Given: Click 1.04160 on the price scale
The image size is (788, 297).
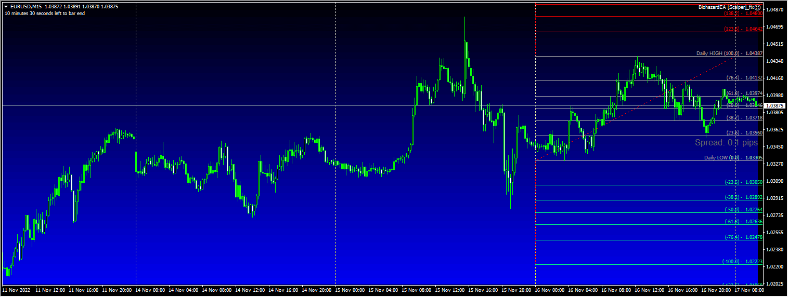Looking at the screenshot, I should tap(776, 78).
